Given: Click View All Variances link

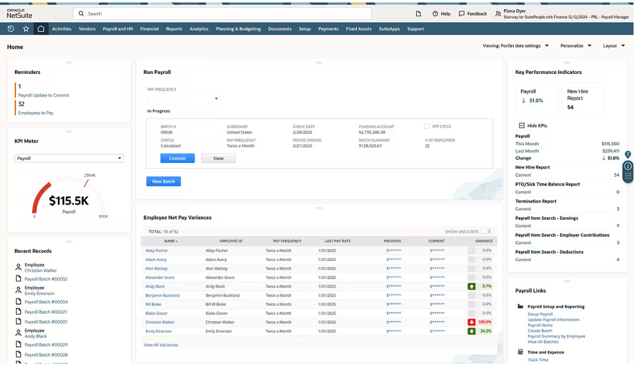Looking at the screenshot, I should pyautogui.click(x=161, y=345).
